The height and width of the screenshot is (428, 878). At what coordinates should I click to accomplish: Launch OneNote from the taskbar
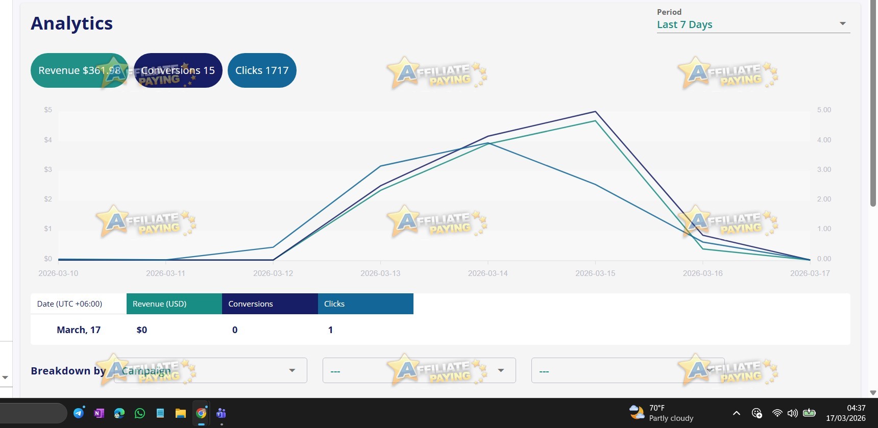(x=99, y=413)
